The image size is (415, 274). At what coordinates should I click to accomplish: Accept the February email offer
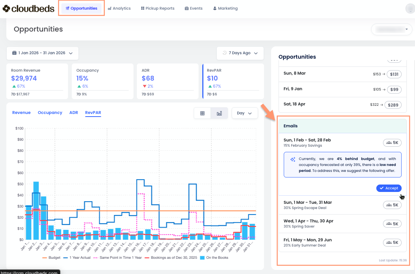tap(389, 188)
